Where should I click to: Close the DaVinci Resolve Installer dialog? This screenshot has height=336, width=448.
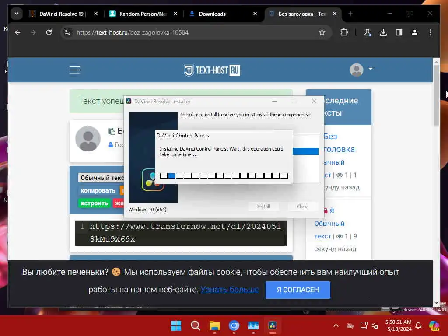pos(314,101)
